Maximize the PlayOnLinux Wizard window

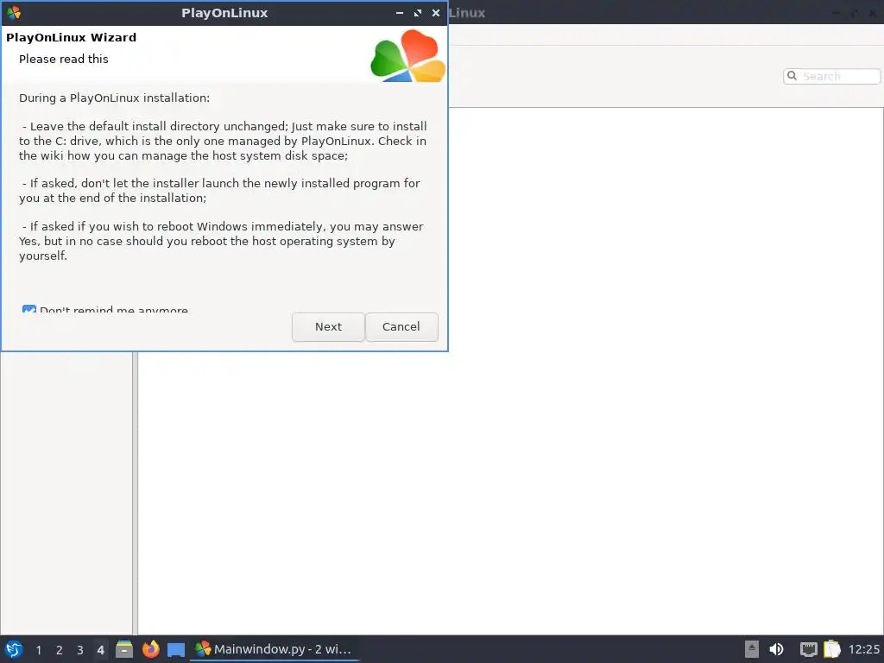(x=418, y=12)
